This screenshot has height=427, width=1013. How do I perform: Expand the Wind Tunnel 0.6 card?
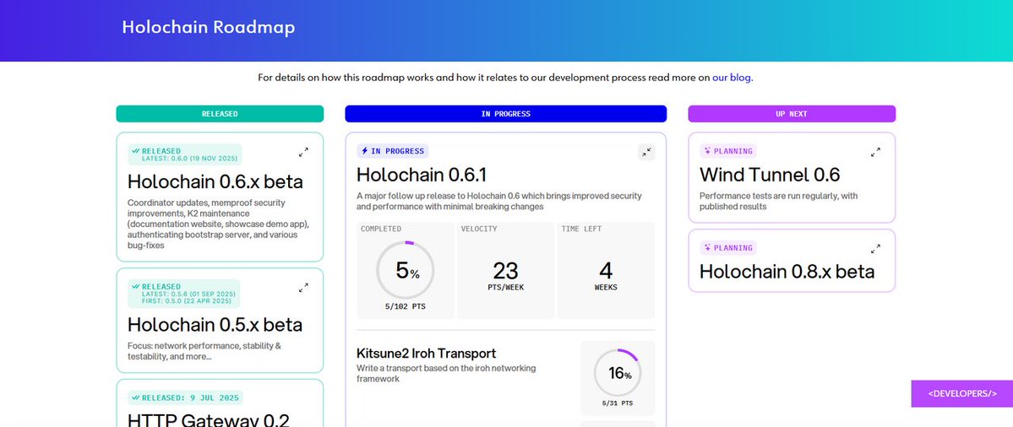pyautogui.click(x=875, y=152)
